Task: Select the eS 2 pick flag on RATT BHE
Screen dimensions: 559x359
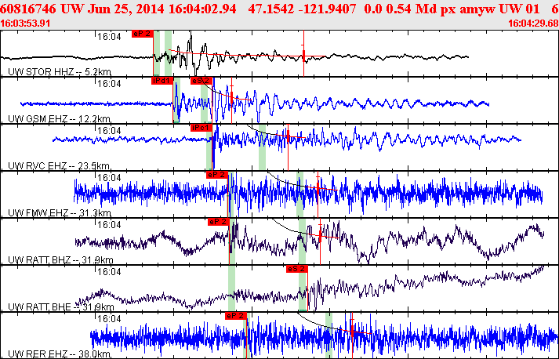Action: point(296,269)
